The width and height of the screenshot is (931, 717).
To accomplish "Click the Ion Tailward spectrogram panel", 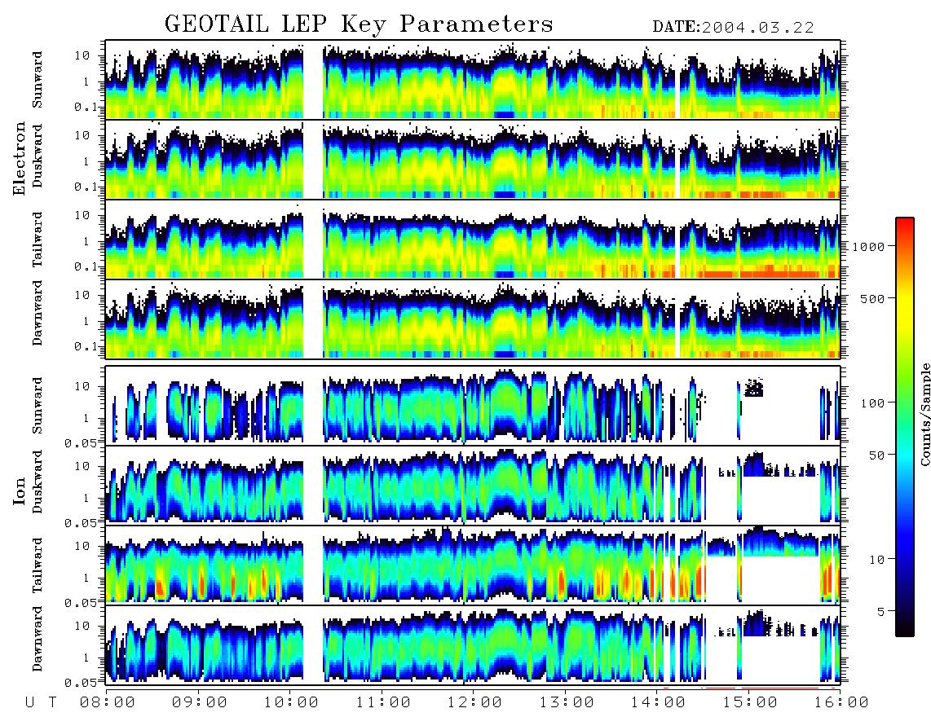I will (x=473, y=564).
